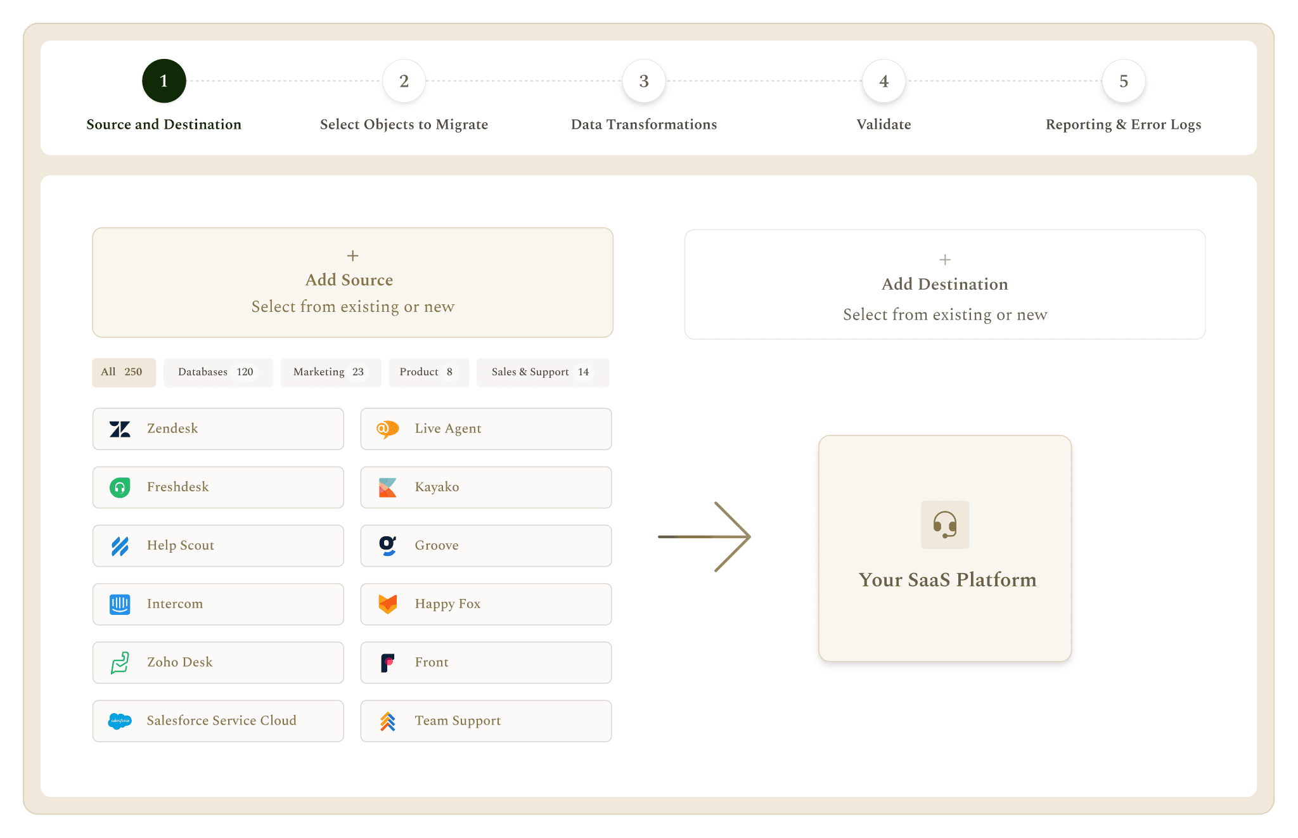Viewport: 1298px width, 838px height.
Task: Click the Reporting & Error Logs label
Action: (x=1124, y=124)
